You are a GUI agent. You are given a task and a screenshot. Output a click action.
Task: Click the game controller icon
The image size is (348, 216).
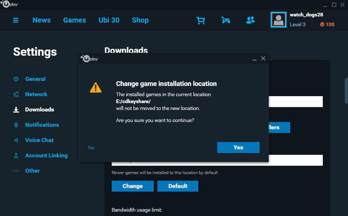[x=226, y=20]
